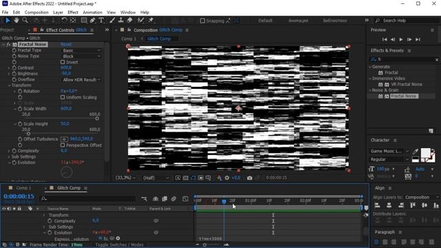This screenshot has width=441, height=248.
Task: Select the Eraser tool
Action: coord(130,20)
